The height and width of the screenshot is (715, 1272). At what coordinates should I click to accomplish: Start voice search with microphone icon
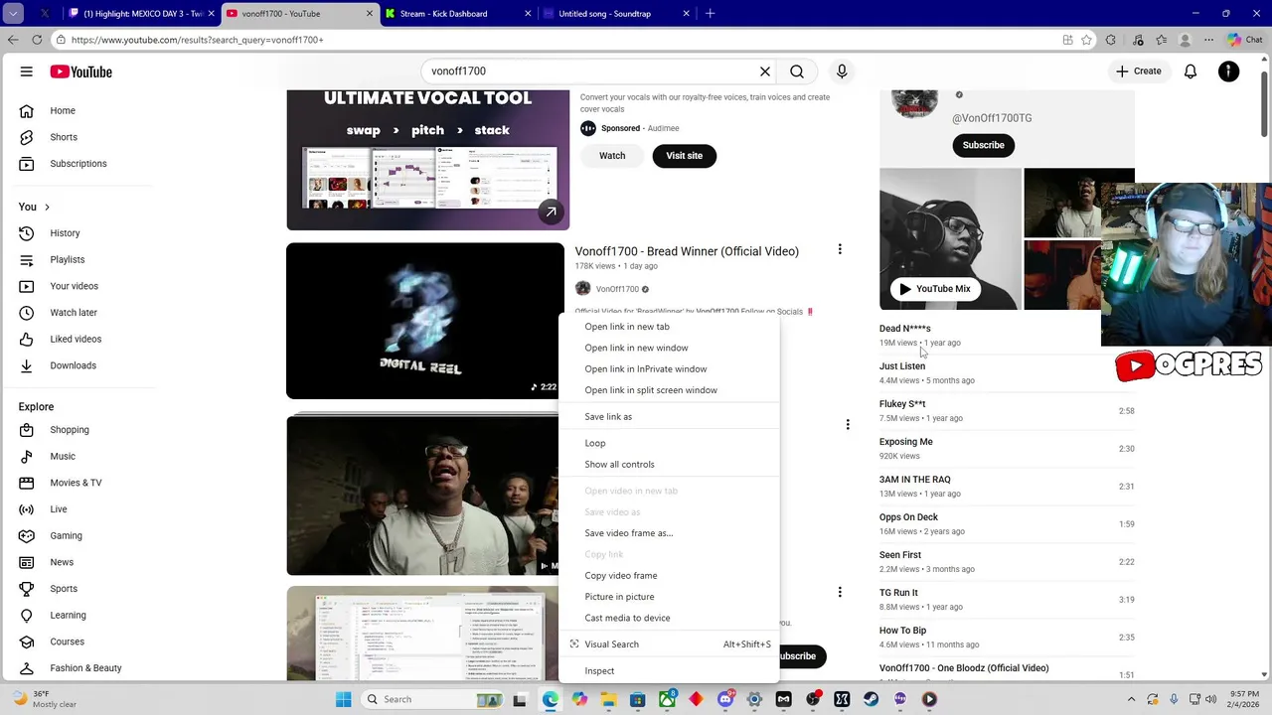[842, 71]
